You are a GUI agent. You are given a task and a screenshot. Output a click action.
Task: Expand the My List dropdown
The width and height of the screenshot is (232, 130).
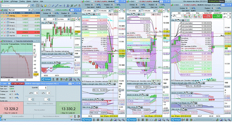tap(29, 10)
